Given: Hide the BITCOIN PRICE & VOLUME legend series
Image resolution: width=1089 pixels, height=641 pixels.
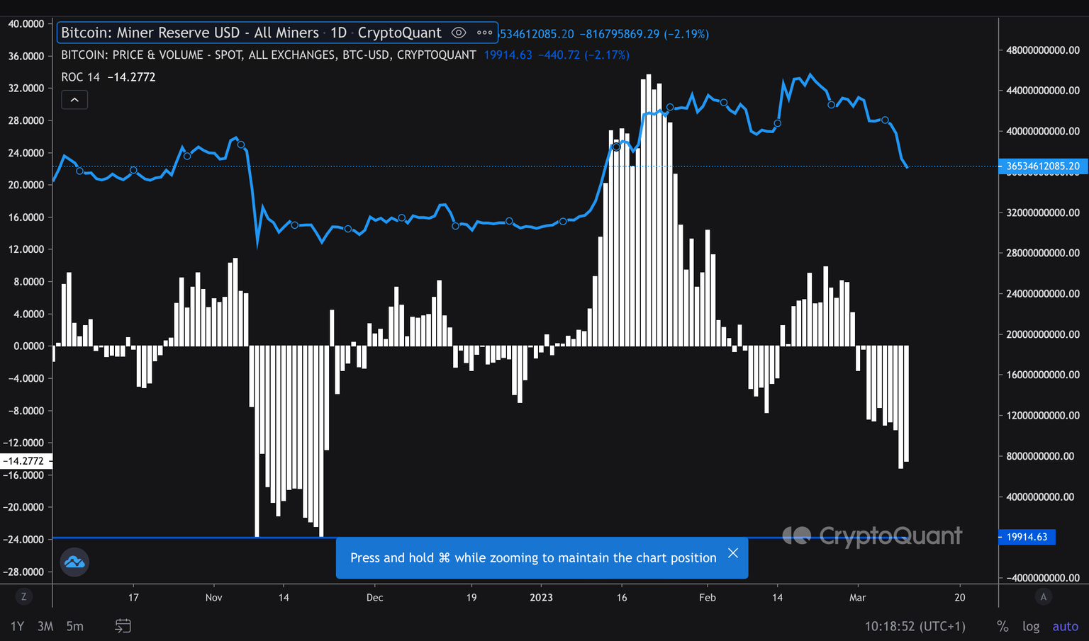Looking at the screenshot, I should pyautogui.click(x=268, y=55).
